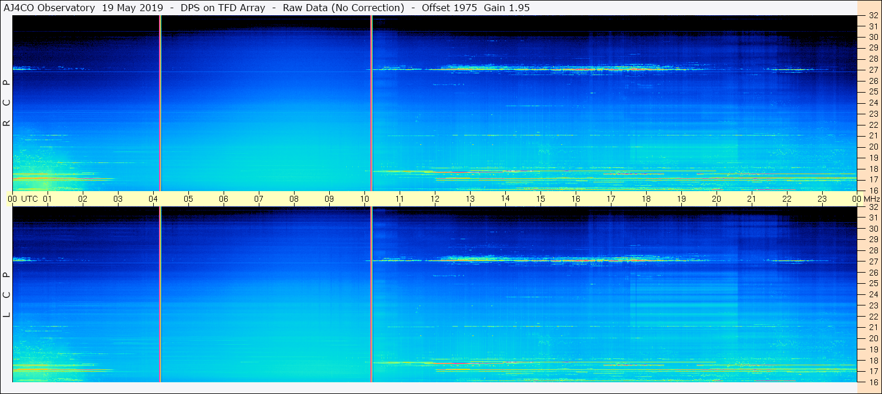Viewport: 882px width, 394px height.
Task: Click hour '11' on the time axis
Action: [x=400, y=199]
